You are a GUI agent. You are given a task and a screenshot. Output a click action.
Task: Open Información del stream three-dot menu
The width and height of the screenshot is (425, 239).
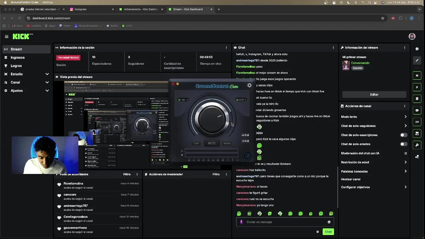click(x=404, y=47)
